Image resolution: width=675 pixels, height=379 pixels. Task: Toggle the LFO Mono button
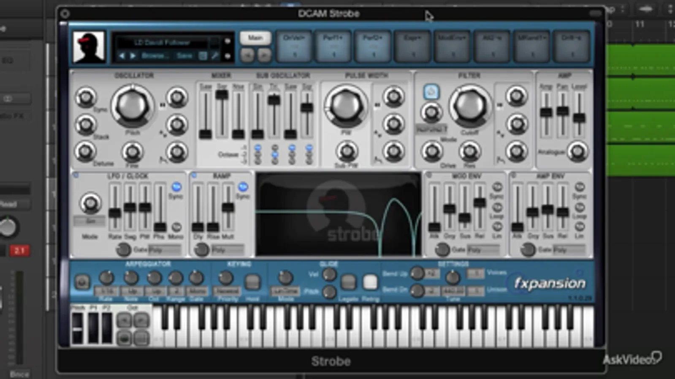[176, 227]
